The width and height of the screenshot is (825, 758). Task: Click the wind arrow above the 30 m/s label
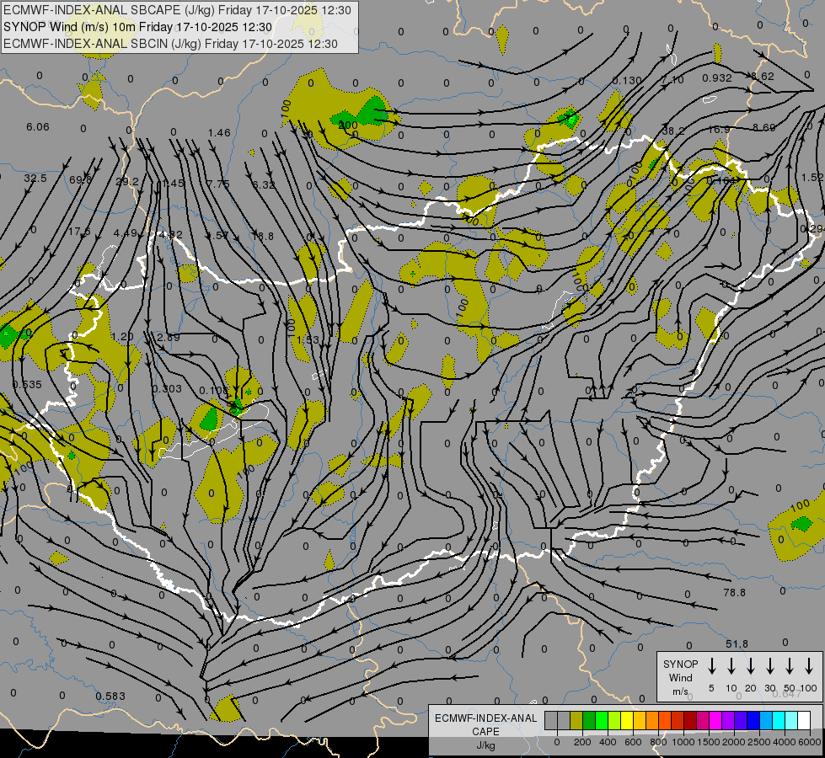click(770, 666)
